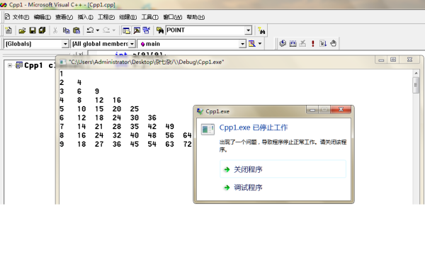Open the 查看(V) menu
Viewport: 425px width, 255px height.
[x=64, y=17]
